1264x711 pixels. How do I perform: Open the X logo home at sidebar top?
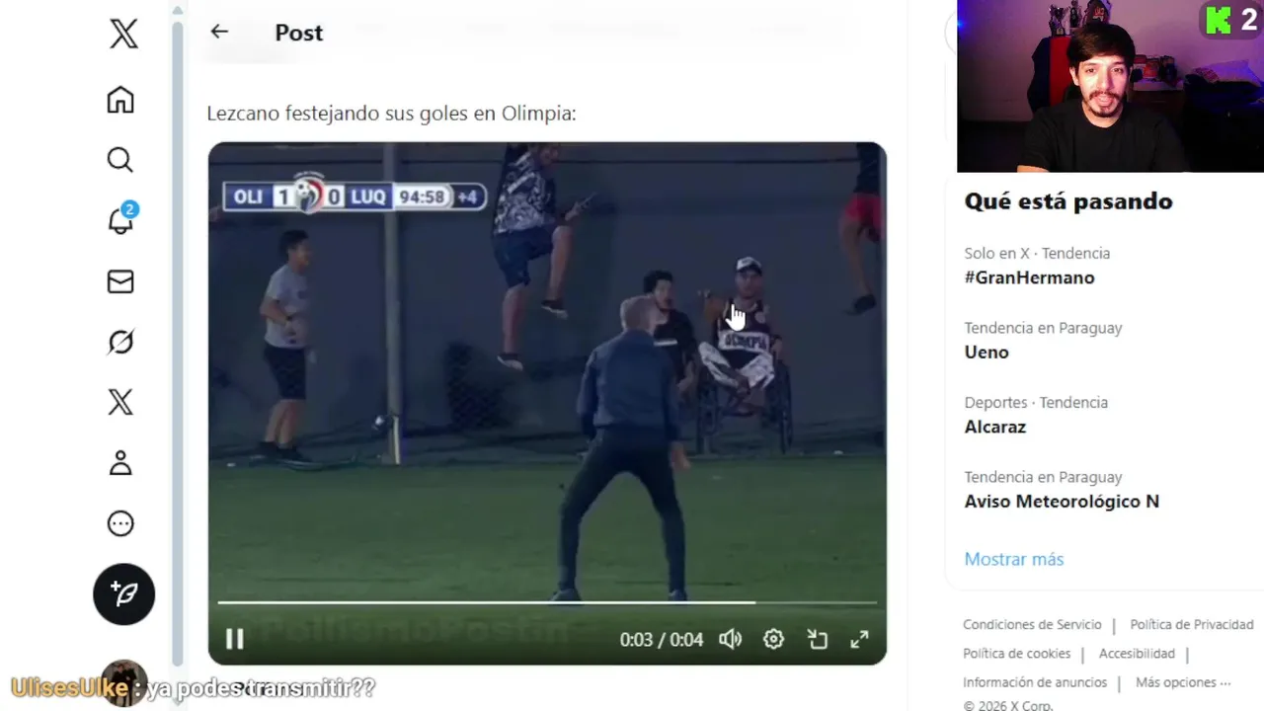click(123, 35)
